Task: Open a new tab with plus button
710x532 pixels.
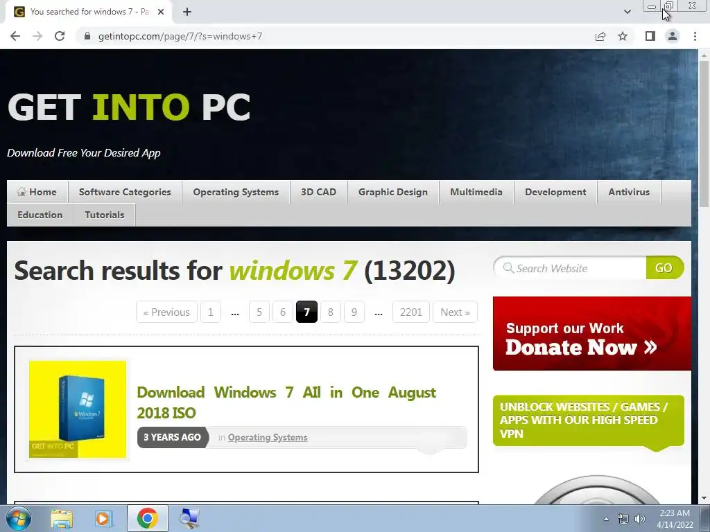Action: [x=187, y=12]
